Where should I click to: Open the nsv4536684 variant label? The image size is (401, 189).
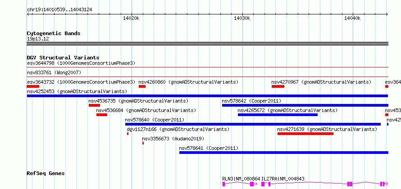click(146, 110)
